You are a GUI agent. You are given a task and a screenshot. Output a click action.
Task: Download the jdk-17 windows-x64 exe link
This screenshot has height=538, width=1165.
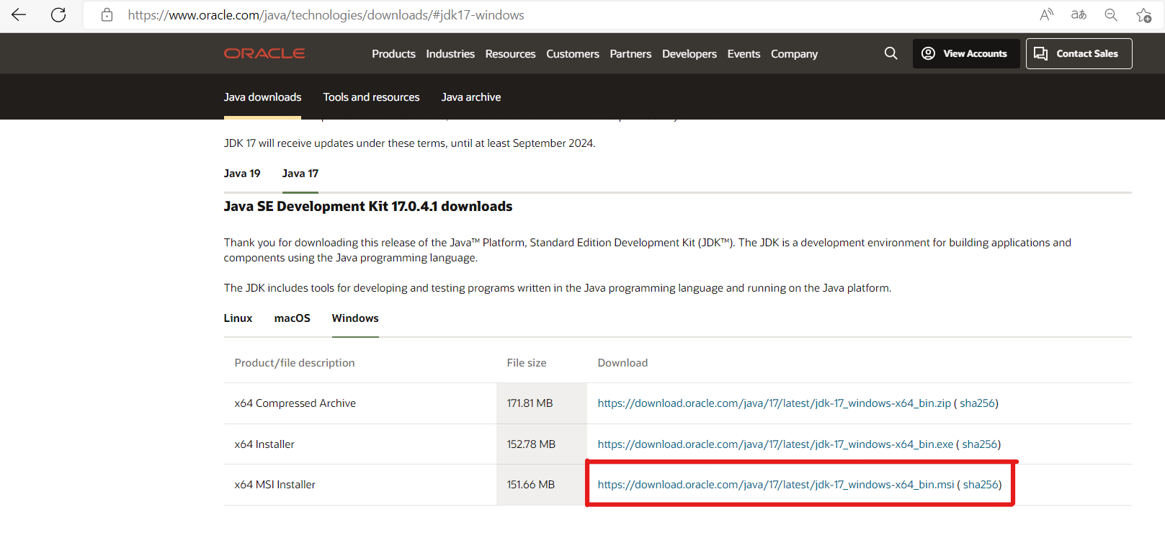[775, 444]
